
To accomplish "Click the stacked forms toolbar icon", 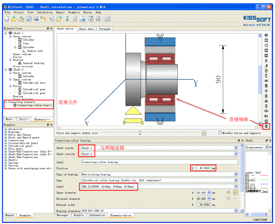I will click(x=91, y=18).
